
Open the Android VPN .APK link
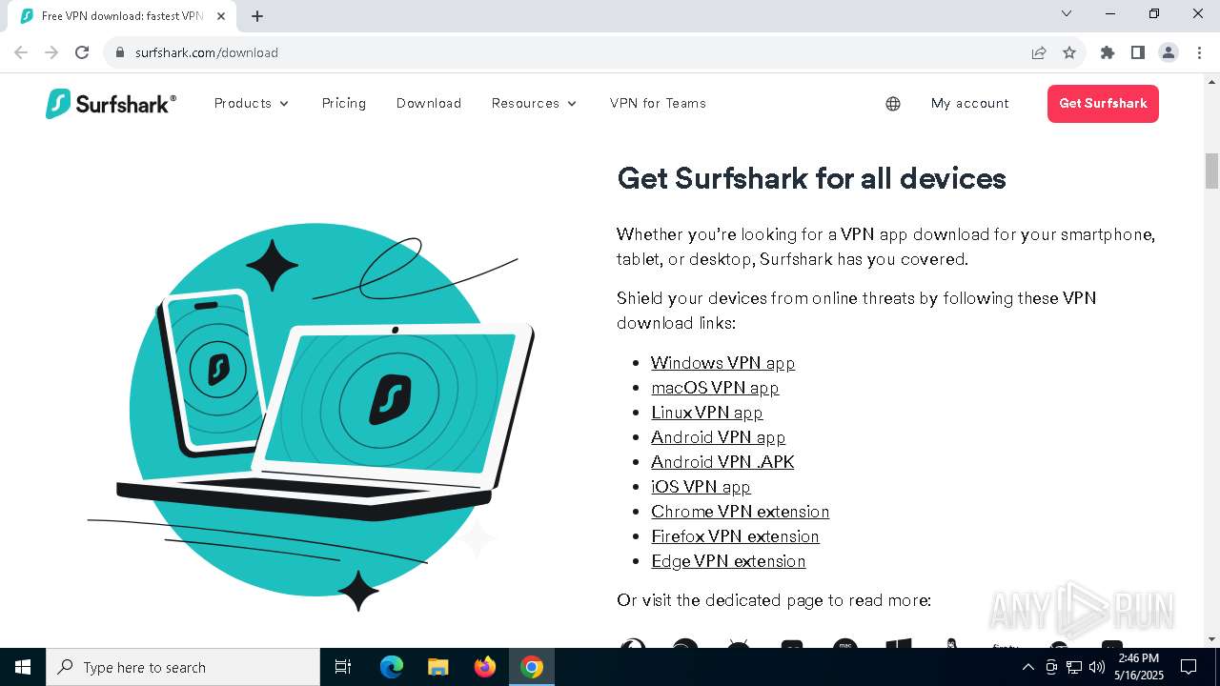pyautogui.click(x=722, y=462)
